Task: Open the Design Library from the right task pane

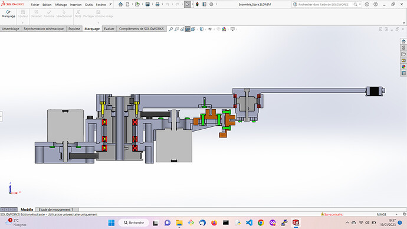Action: pos(403,48)
